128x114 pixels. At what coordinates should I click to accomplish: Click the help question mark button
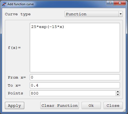pos(110,3)
